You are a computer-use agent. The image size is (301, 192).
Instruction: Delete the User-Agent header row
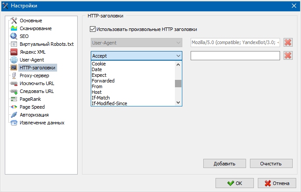coord(288,42)
